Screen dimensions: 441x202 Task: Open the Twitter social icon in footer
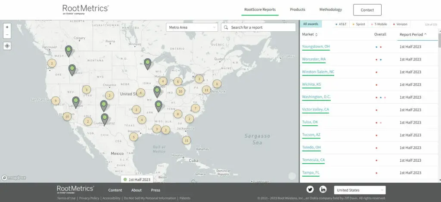310,190
